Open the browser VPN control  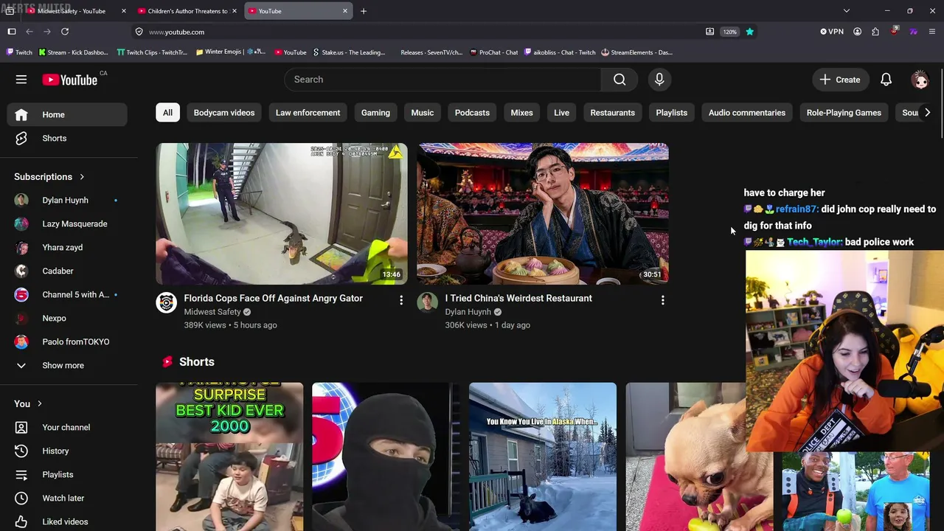[x=832, y=32]
